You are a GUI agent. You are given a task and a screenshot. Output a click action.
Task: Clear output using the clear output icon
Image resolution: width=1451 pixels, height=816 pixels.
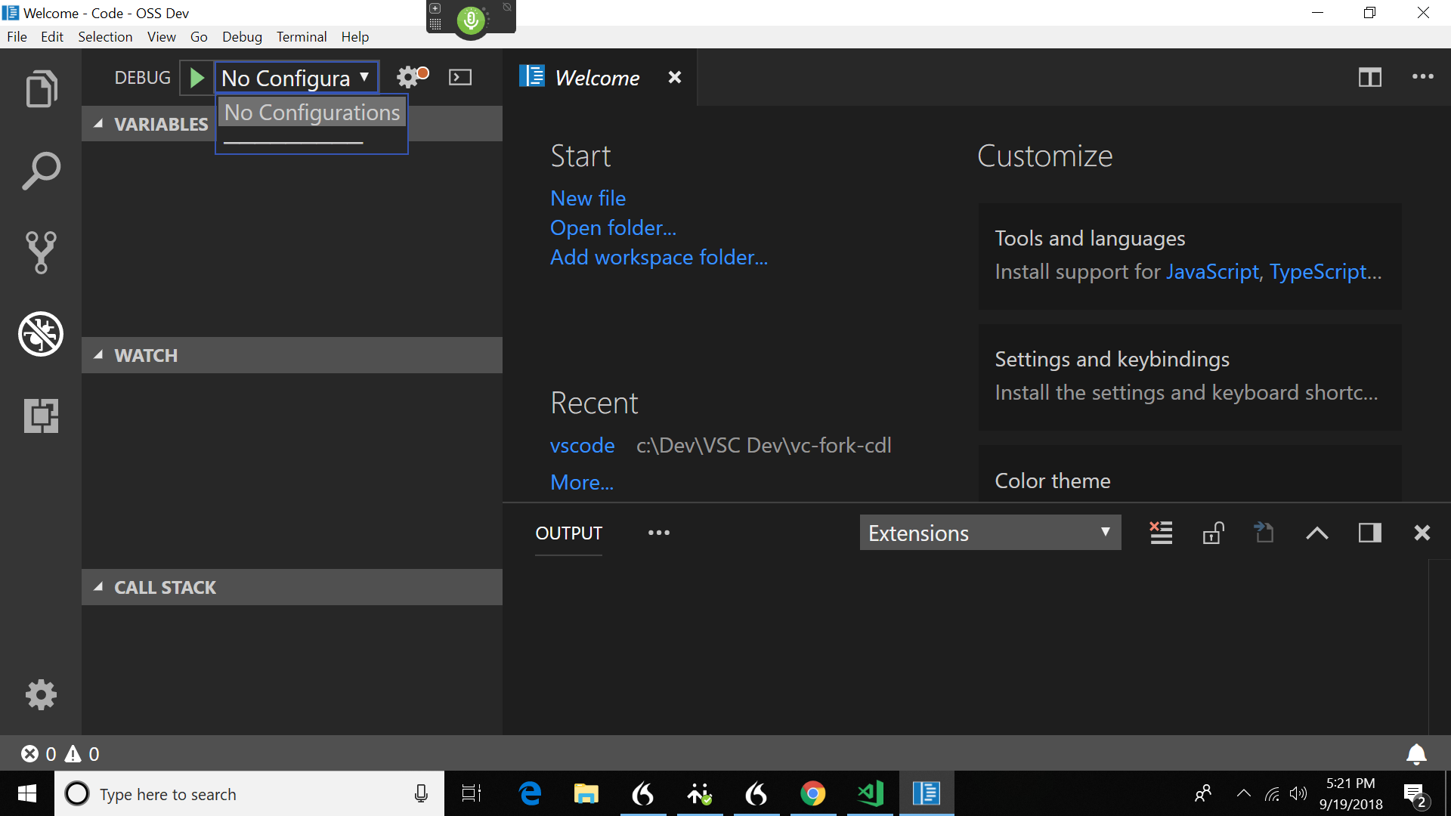(1161, 533)
